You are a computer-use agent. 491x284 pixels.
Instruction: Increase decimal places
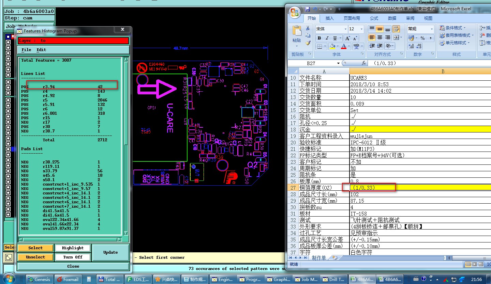(x=412, y=46)
